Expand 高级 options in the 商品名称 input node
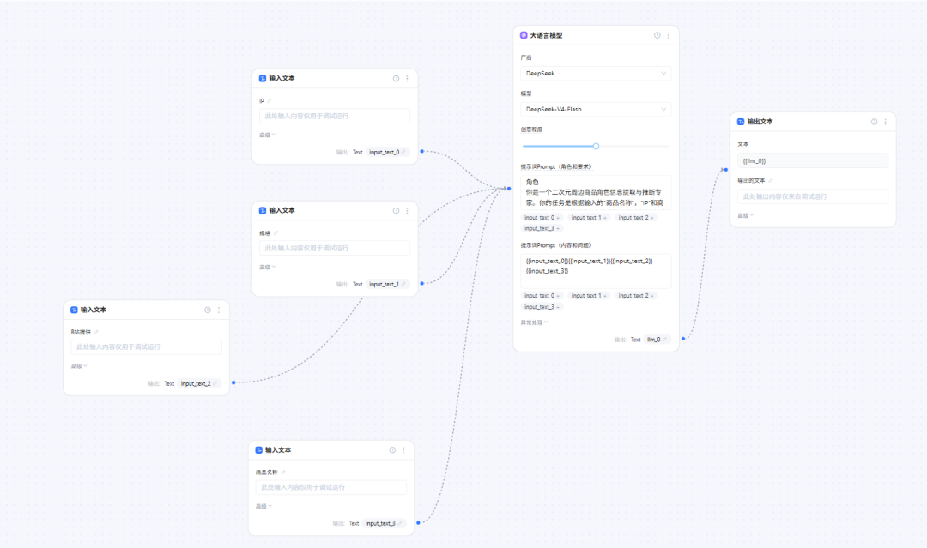Screen dimensions: 927x548 coord(264,506)
